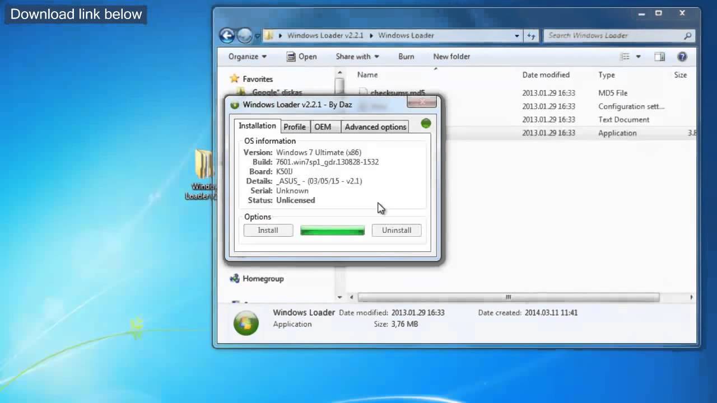Sort files by the Type column

tap(607, 74)
